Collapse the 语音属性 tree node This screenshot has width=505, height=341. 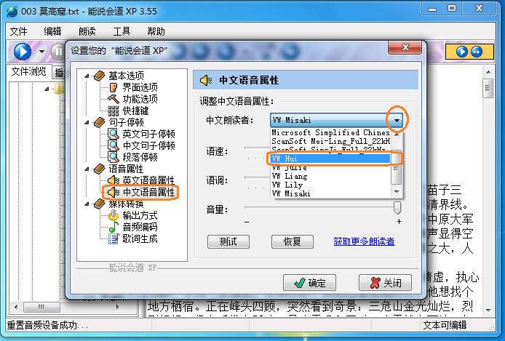87,169
